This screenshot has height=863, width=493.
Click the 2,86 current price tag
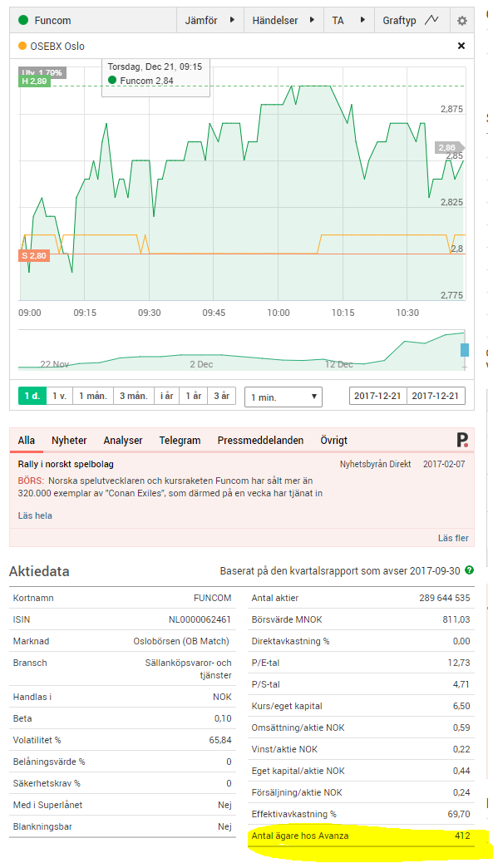point(449,147)
